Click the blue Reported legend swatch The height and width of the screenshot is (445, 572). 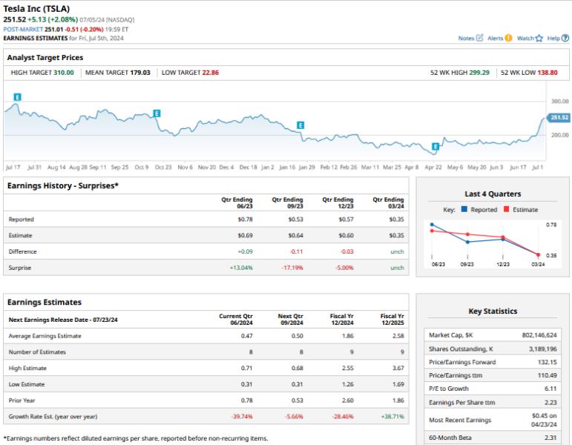464,210
